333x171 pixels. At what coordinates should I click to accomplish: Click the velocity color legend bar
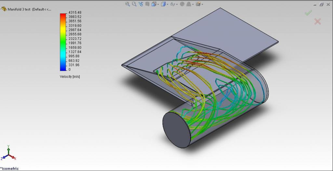click(x=63, y=42)
